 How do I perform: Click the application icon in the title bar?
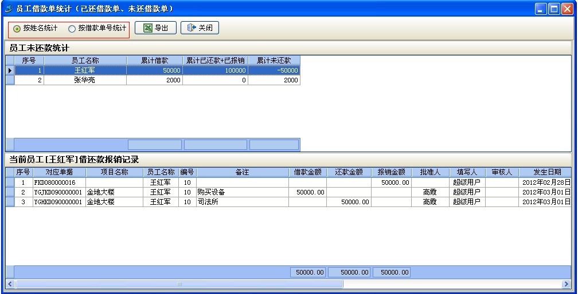click(x=9, y=9)
